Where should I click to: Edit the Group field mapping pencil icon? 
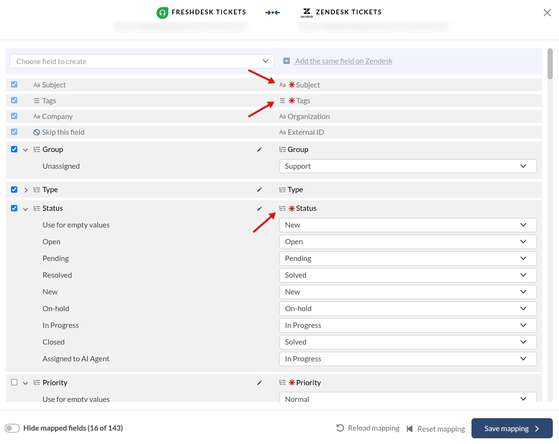point(259,150)
